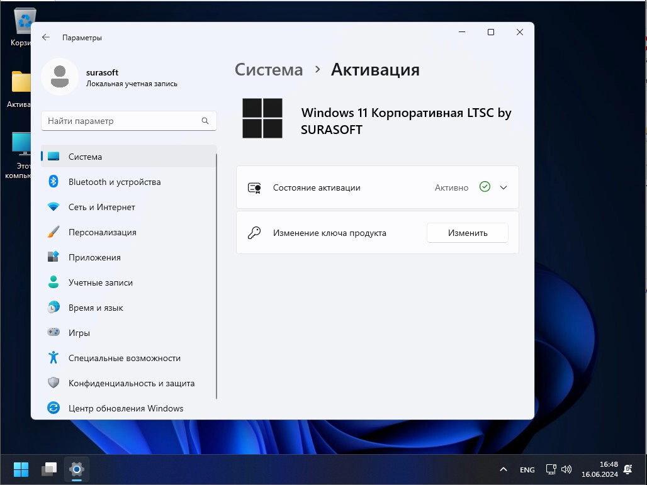
Task: Open Время и язык section
Action: [x=96, y=308]
